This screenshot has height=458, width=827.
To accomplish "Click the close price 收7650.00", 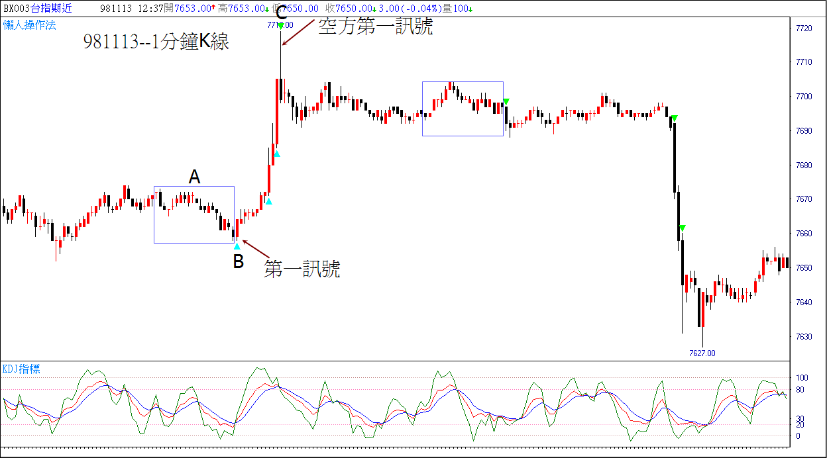I will coord(349,9).
